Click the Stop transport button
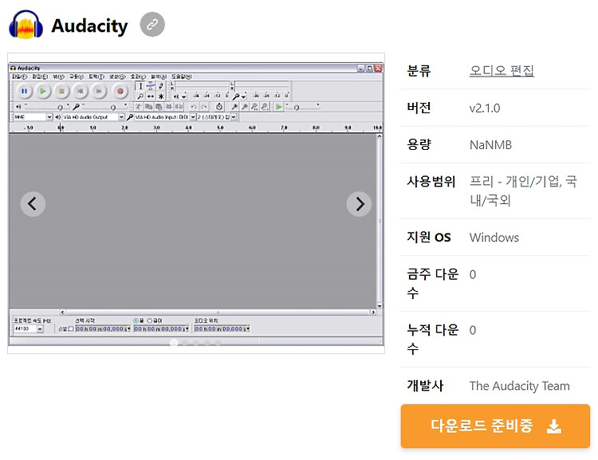The height and width of the screenshot is (460, 598). click(61, 91)
